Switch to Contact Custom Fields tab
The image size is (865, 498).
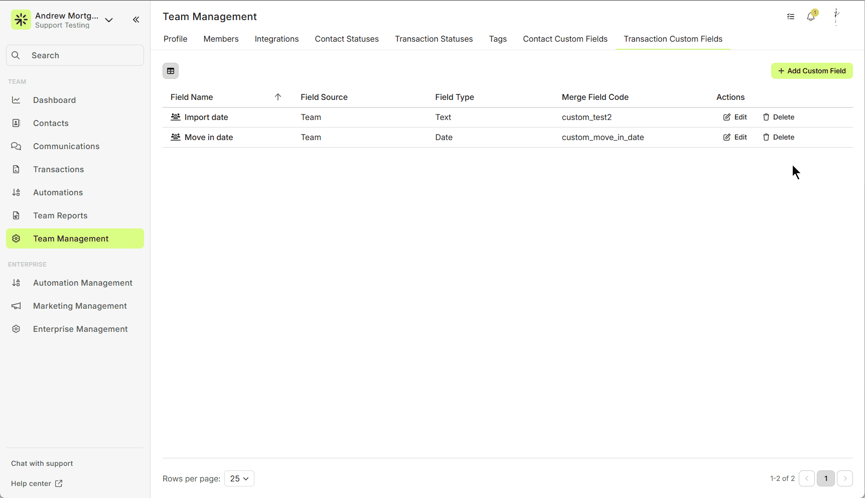[x=565, y=39]
